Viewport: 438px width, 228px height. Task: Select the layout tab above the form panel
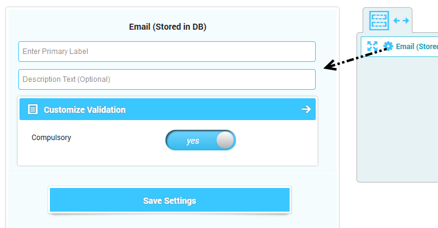point(388,21)
